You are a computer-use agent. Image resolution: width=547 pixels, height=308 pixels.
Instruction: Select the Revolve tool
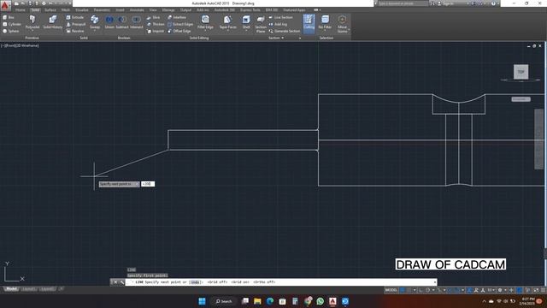pyautogui.click(x=75, y=31)
